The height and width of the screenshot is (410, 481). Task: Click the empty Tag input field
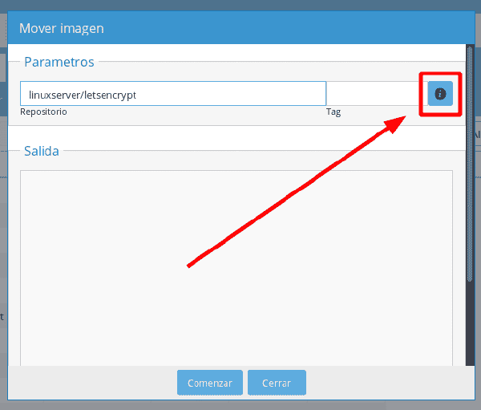[x=377, y=94]
